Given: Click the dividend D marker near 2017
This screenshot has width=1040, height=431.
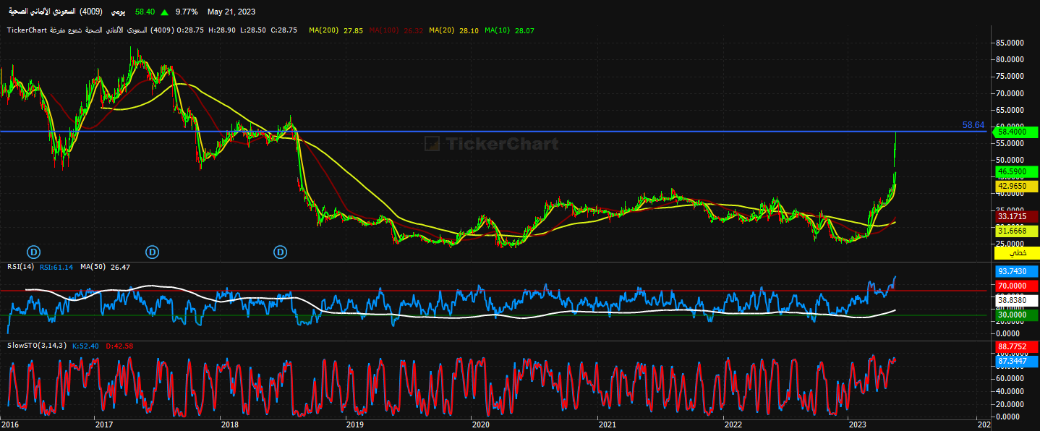Looking at the screenshot, I should [152, 252].
